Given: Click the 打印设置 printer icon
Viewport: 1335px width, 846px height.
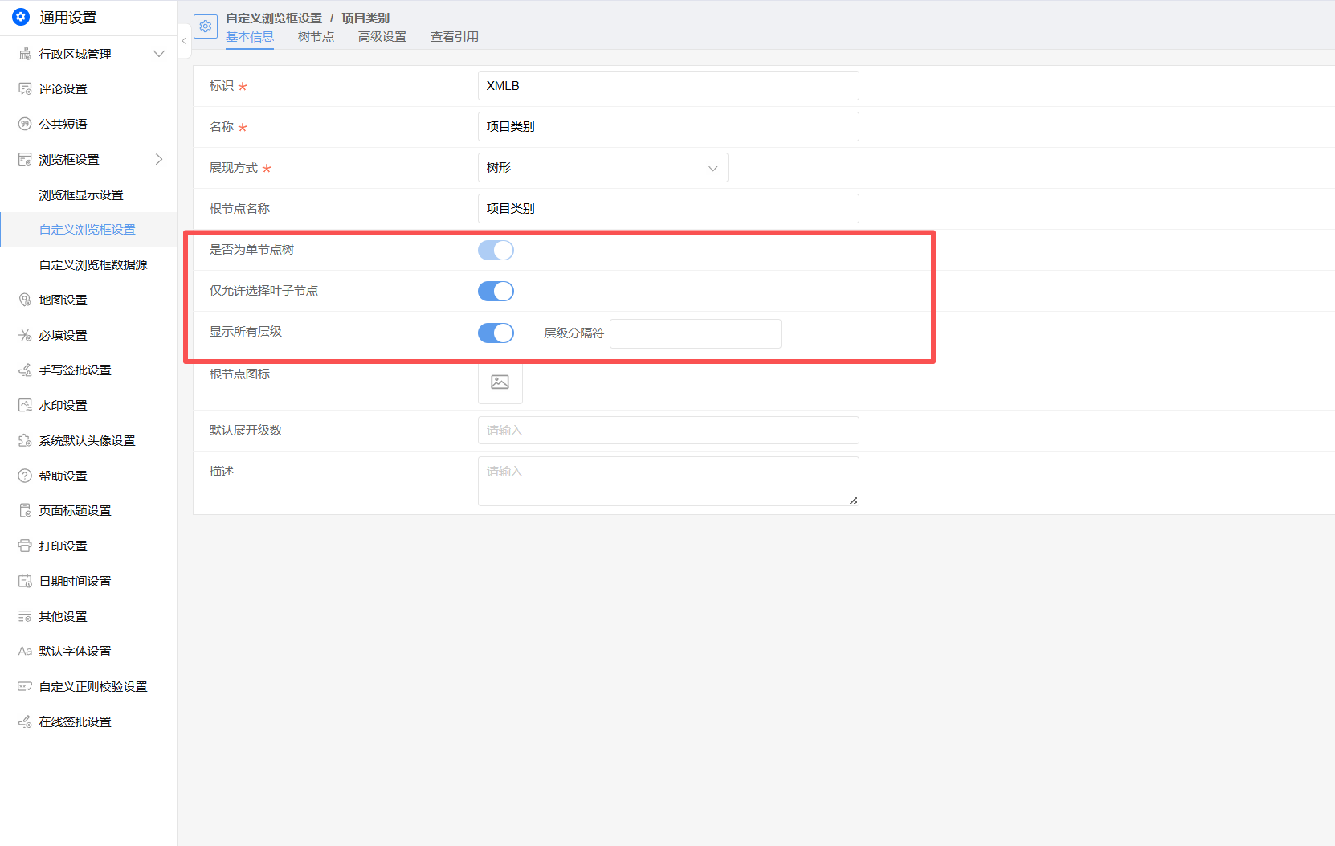Looking at the screenshot, I should tap(25, 546).
